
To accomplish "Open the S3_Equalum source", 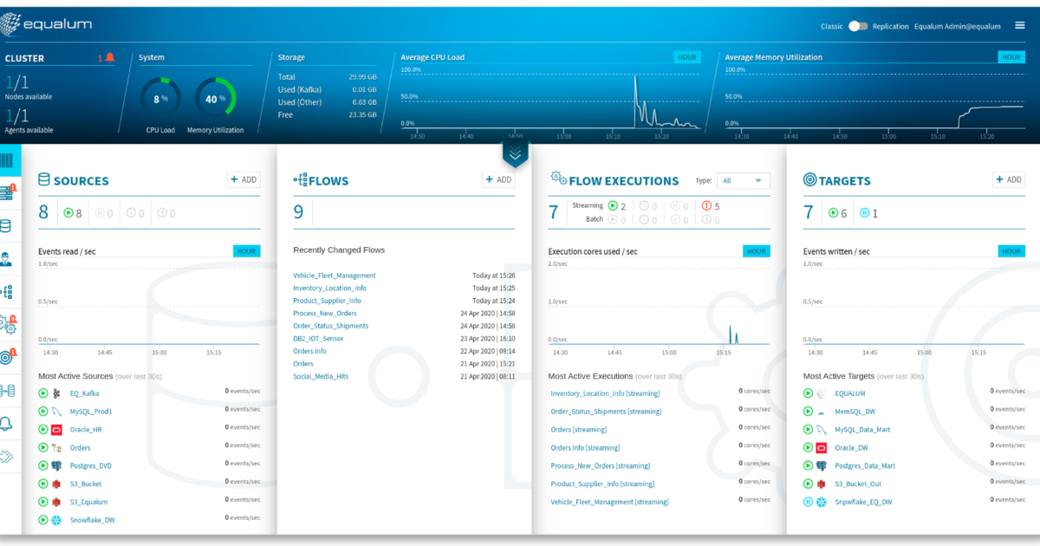I will (x=88, y=503).
